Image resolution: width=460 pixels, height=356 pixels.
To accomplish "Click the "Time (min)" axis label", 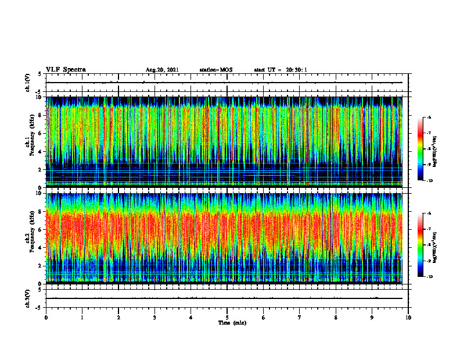I will (232, 323).
